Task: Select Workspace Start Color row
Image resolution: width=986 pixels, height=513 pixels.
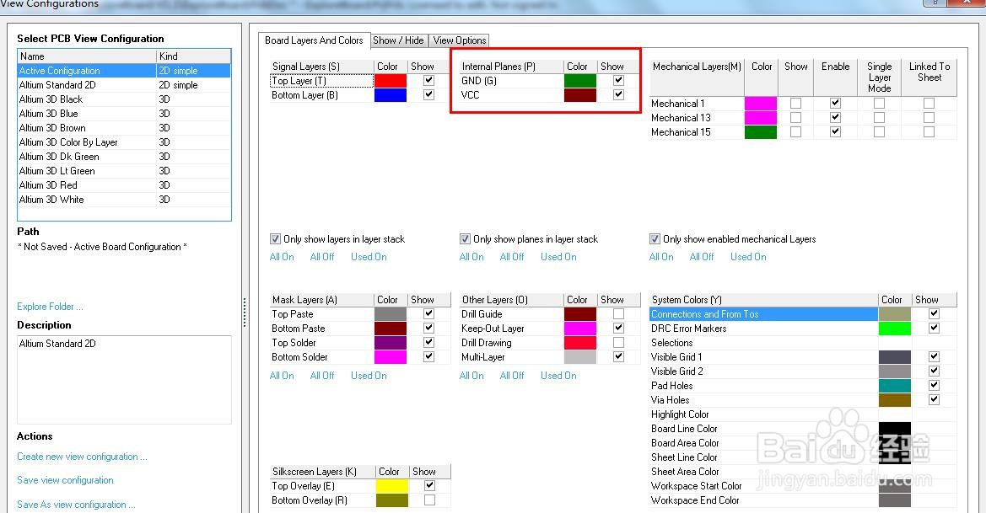Action: pyautogui.click(x=803, y=486)
